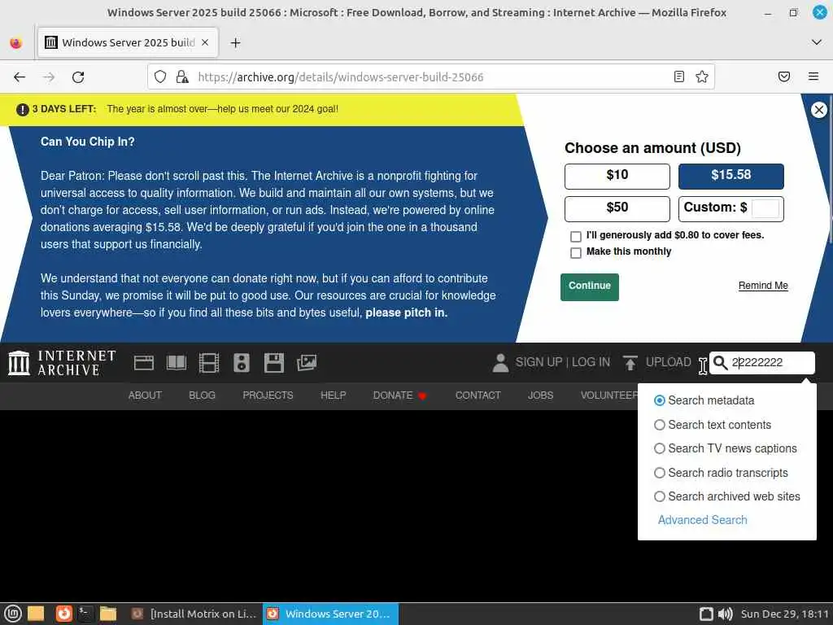The width and height of the screenshot is (833, 625).
Task: Click LOG IN link
Action: [591, 362]
